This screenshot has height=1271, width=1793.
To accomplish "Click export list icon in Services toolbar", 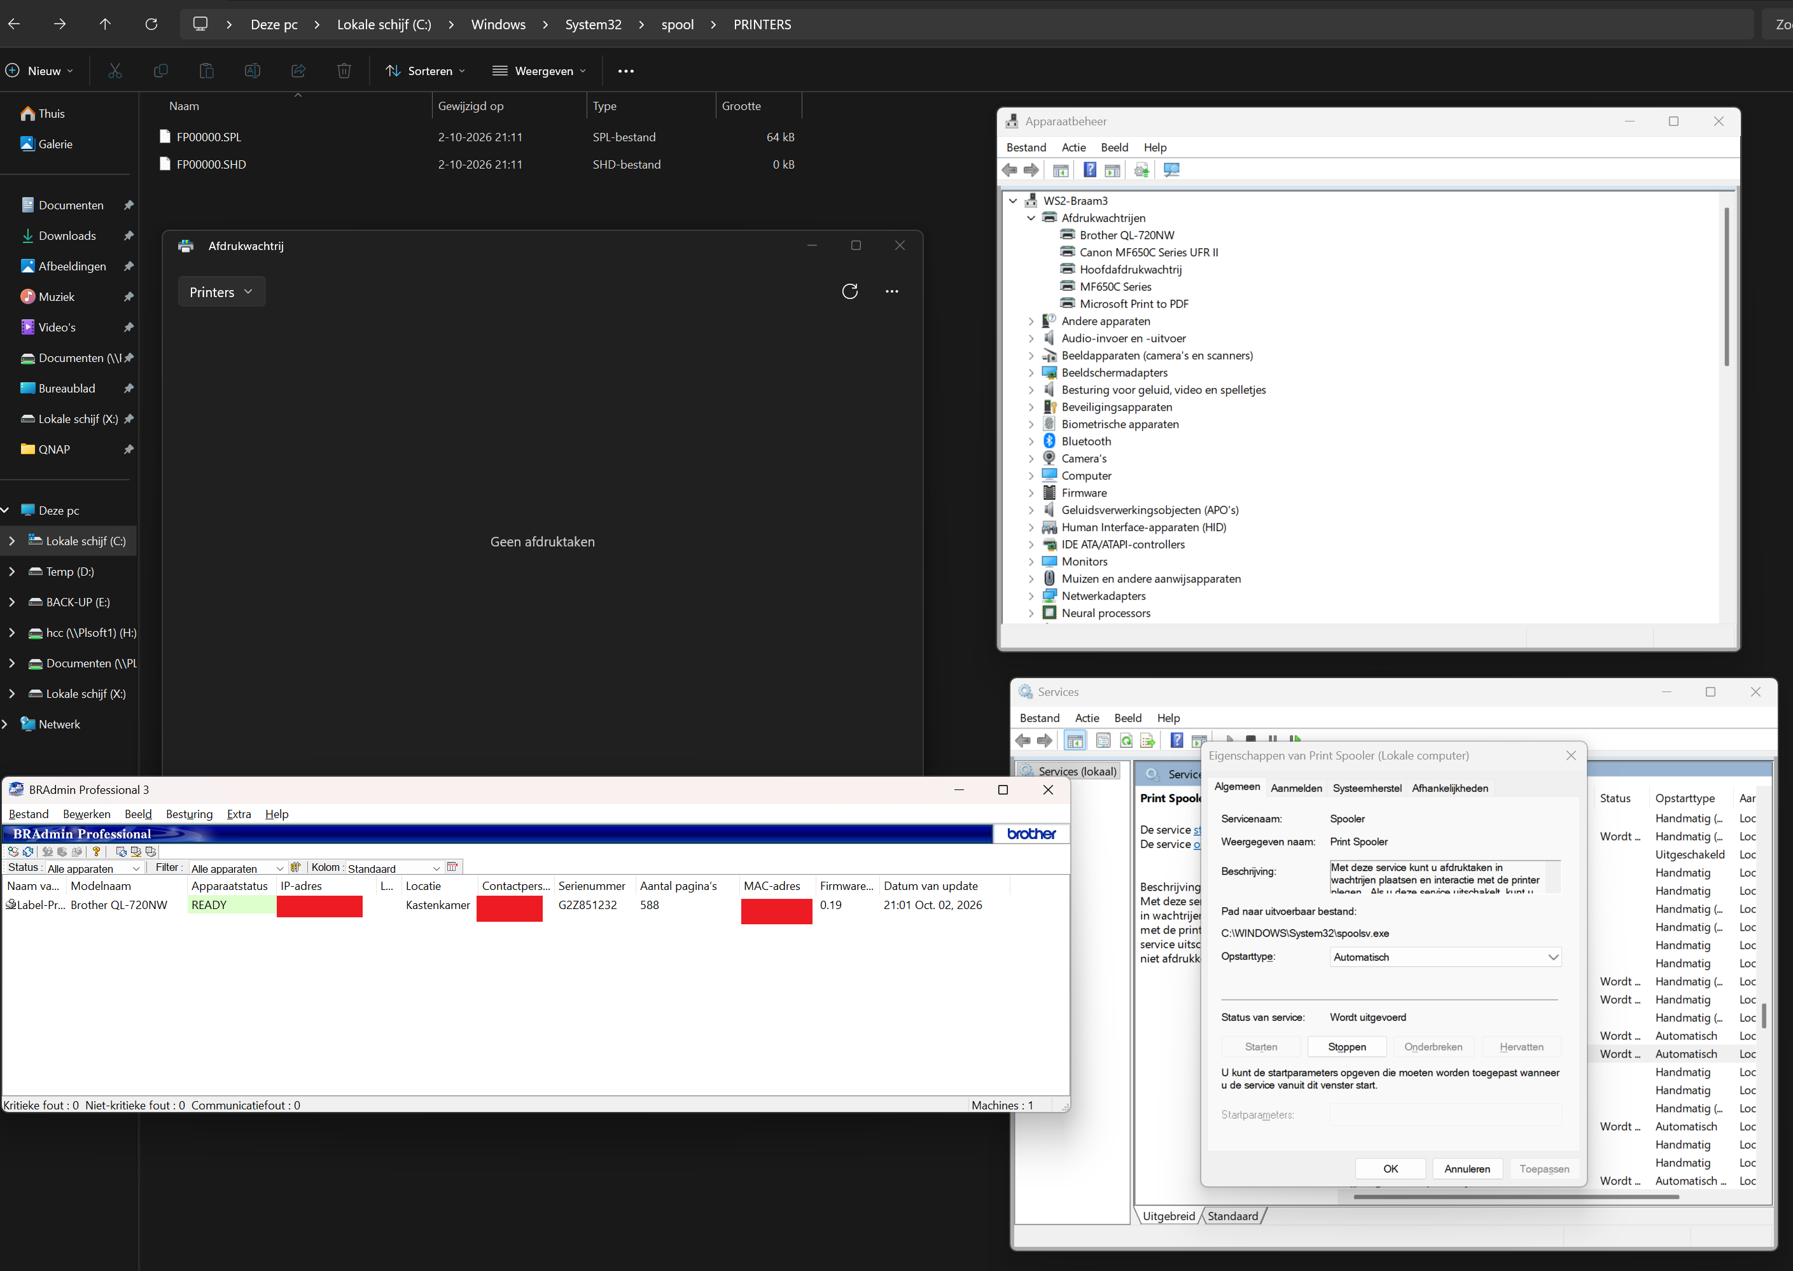I will tap(1148, 740).
